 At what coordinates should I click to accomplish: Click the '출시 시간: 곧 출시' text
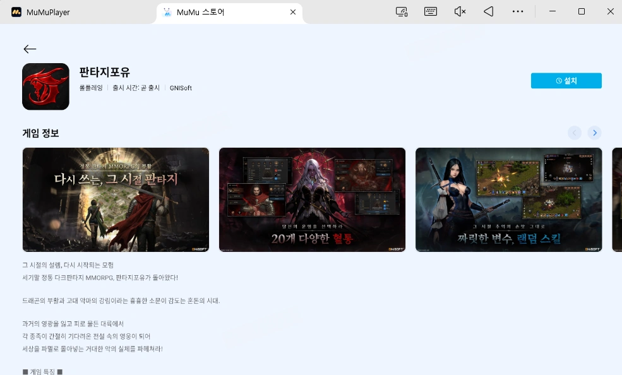(136, 88)
